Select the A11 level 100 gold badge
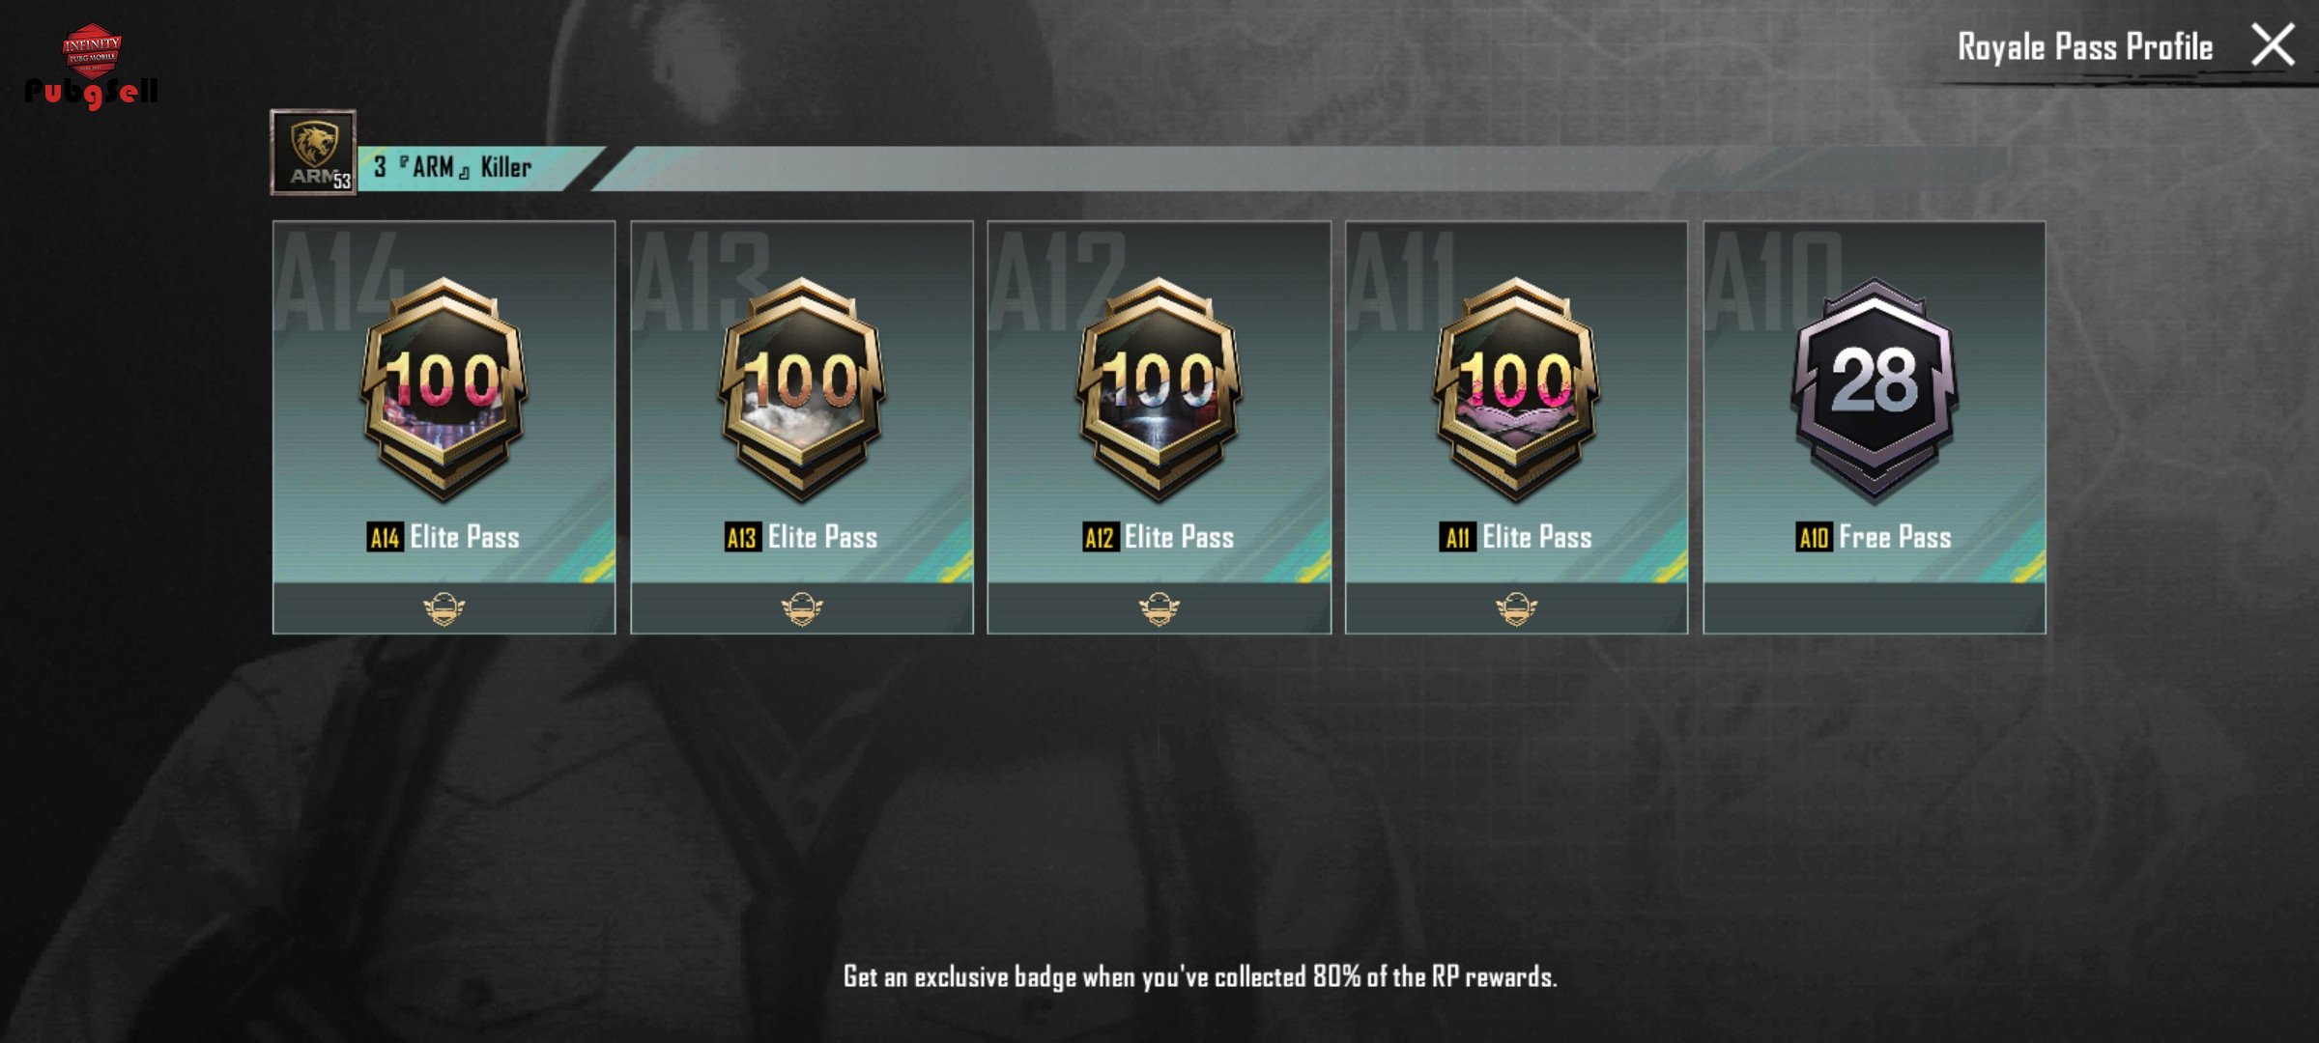 (1517, 389)
